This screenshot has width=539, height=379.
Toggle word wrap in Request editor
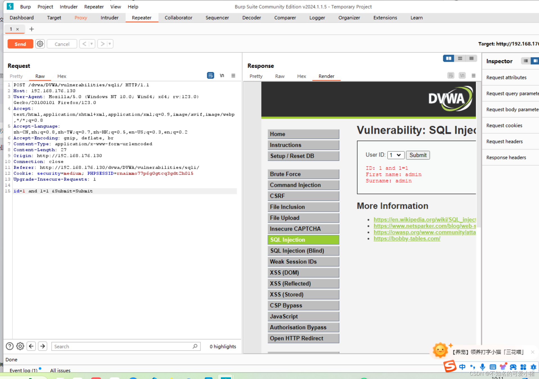point(210,76)
